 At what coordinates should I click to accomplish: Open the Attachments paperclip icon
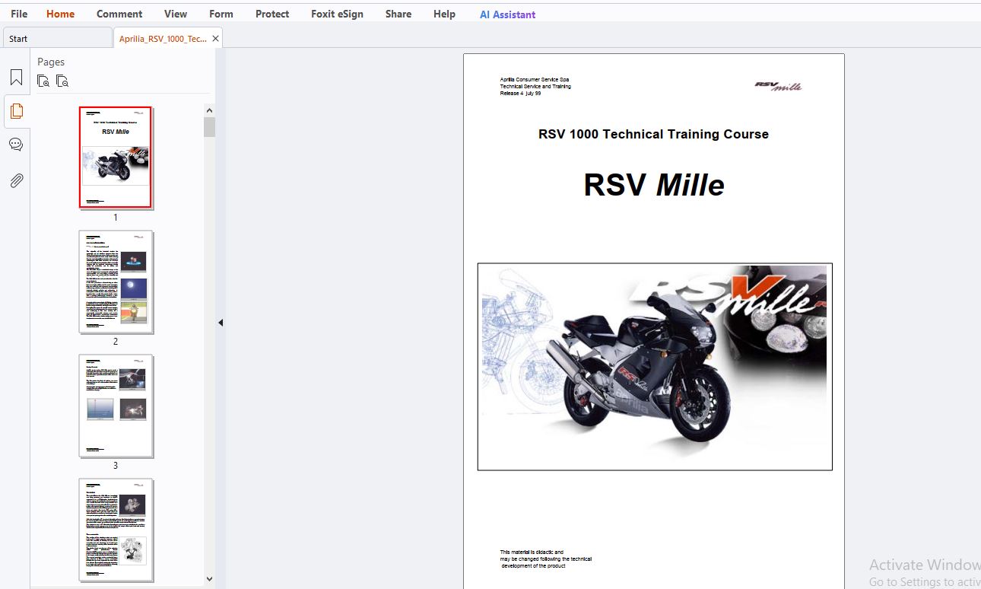(x=16, y=180)
